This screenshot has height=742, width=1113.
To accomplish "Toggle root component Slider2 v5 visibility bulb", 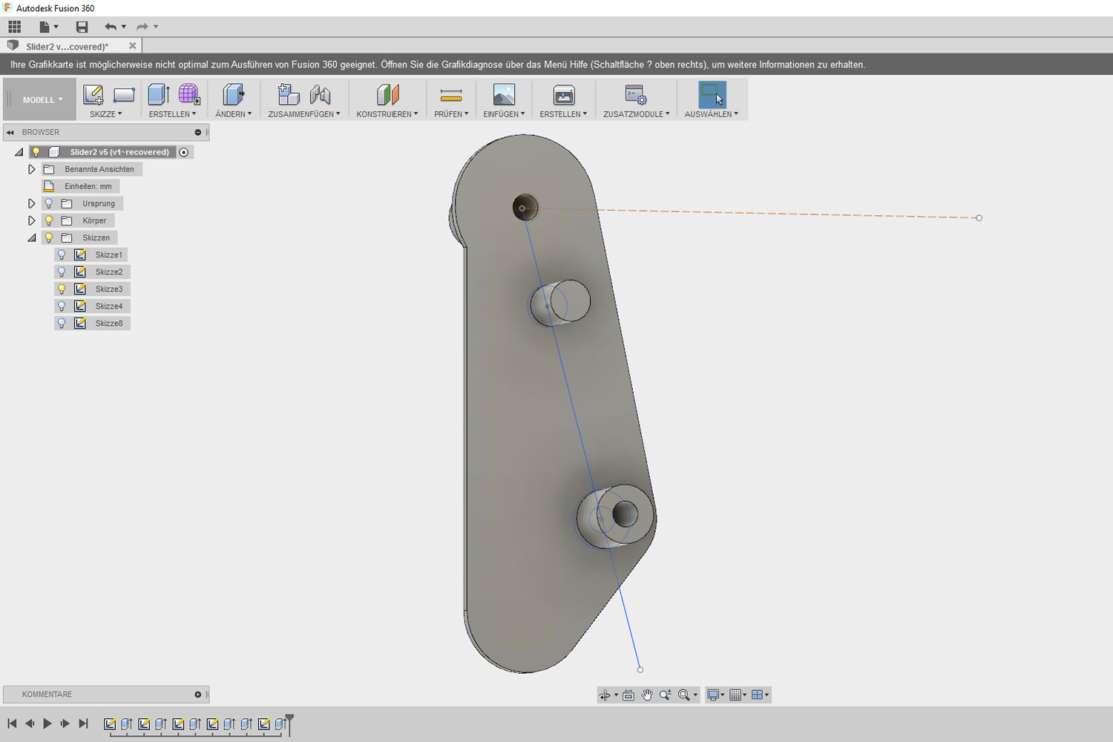I will pos(36,152).
